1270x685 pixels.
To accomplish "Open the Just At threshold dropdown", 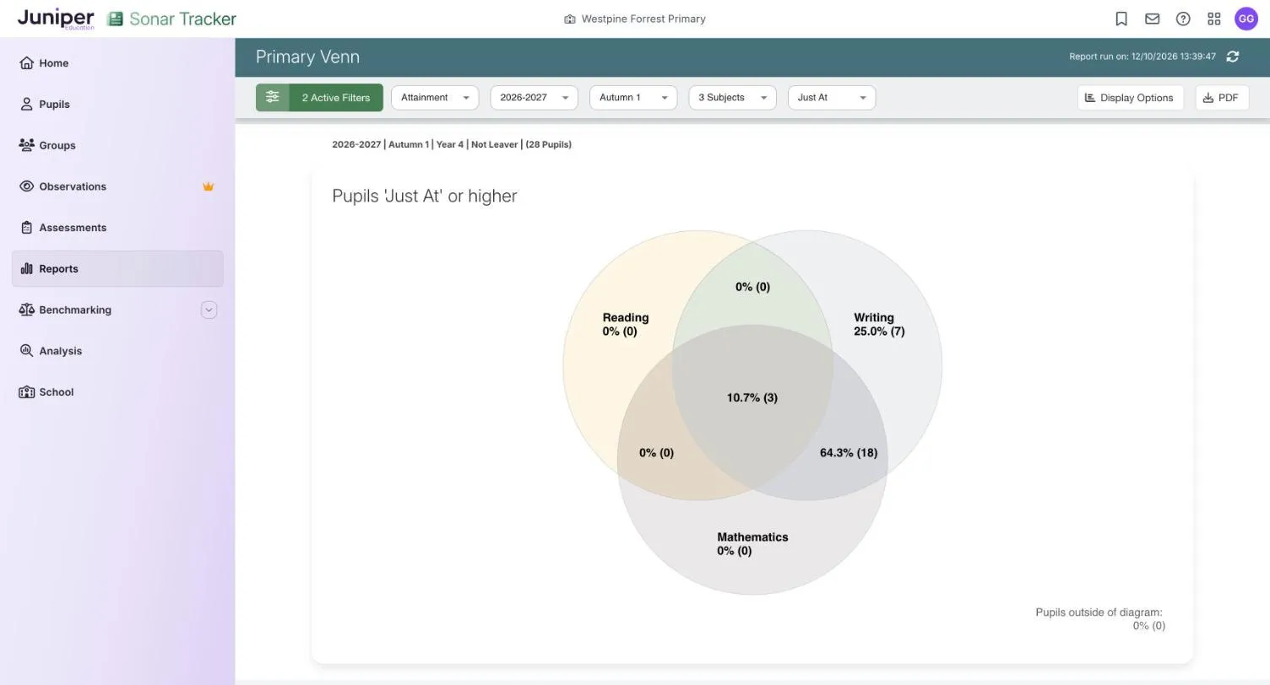I will click(832, 98).
